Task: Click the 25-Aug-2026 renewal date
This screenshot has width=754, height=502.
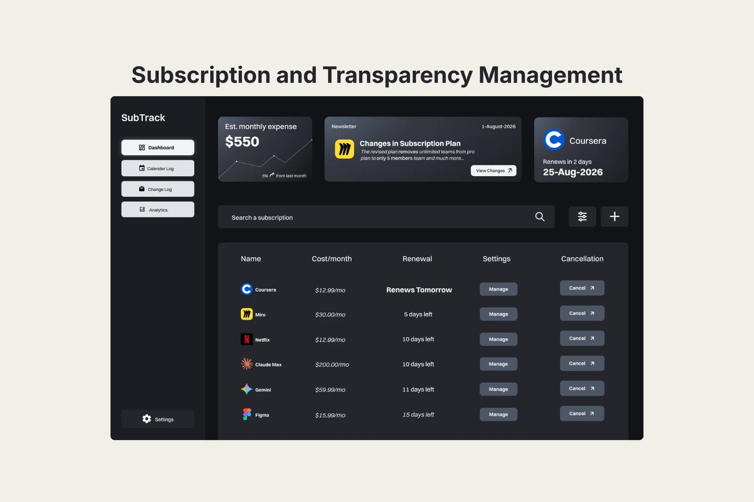Action: [573, 172]
